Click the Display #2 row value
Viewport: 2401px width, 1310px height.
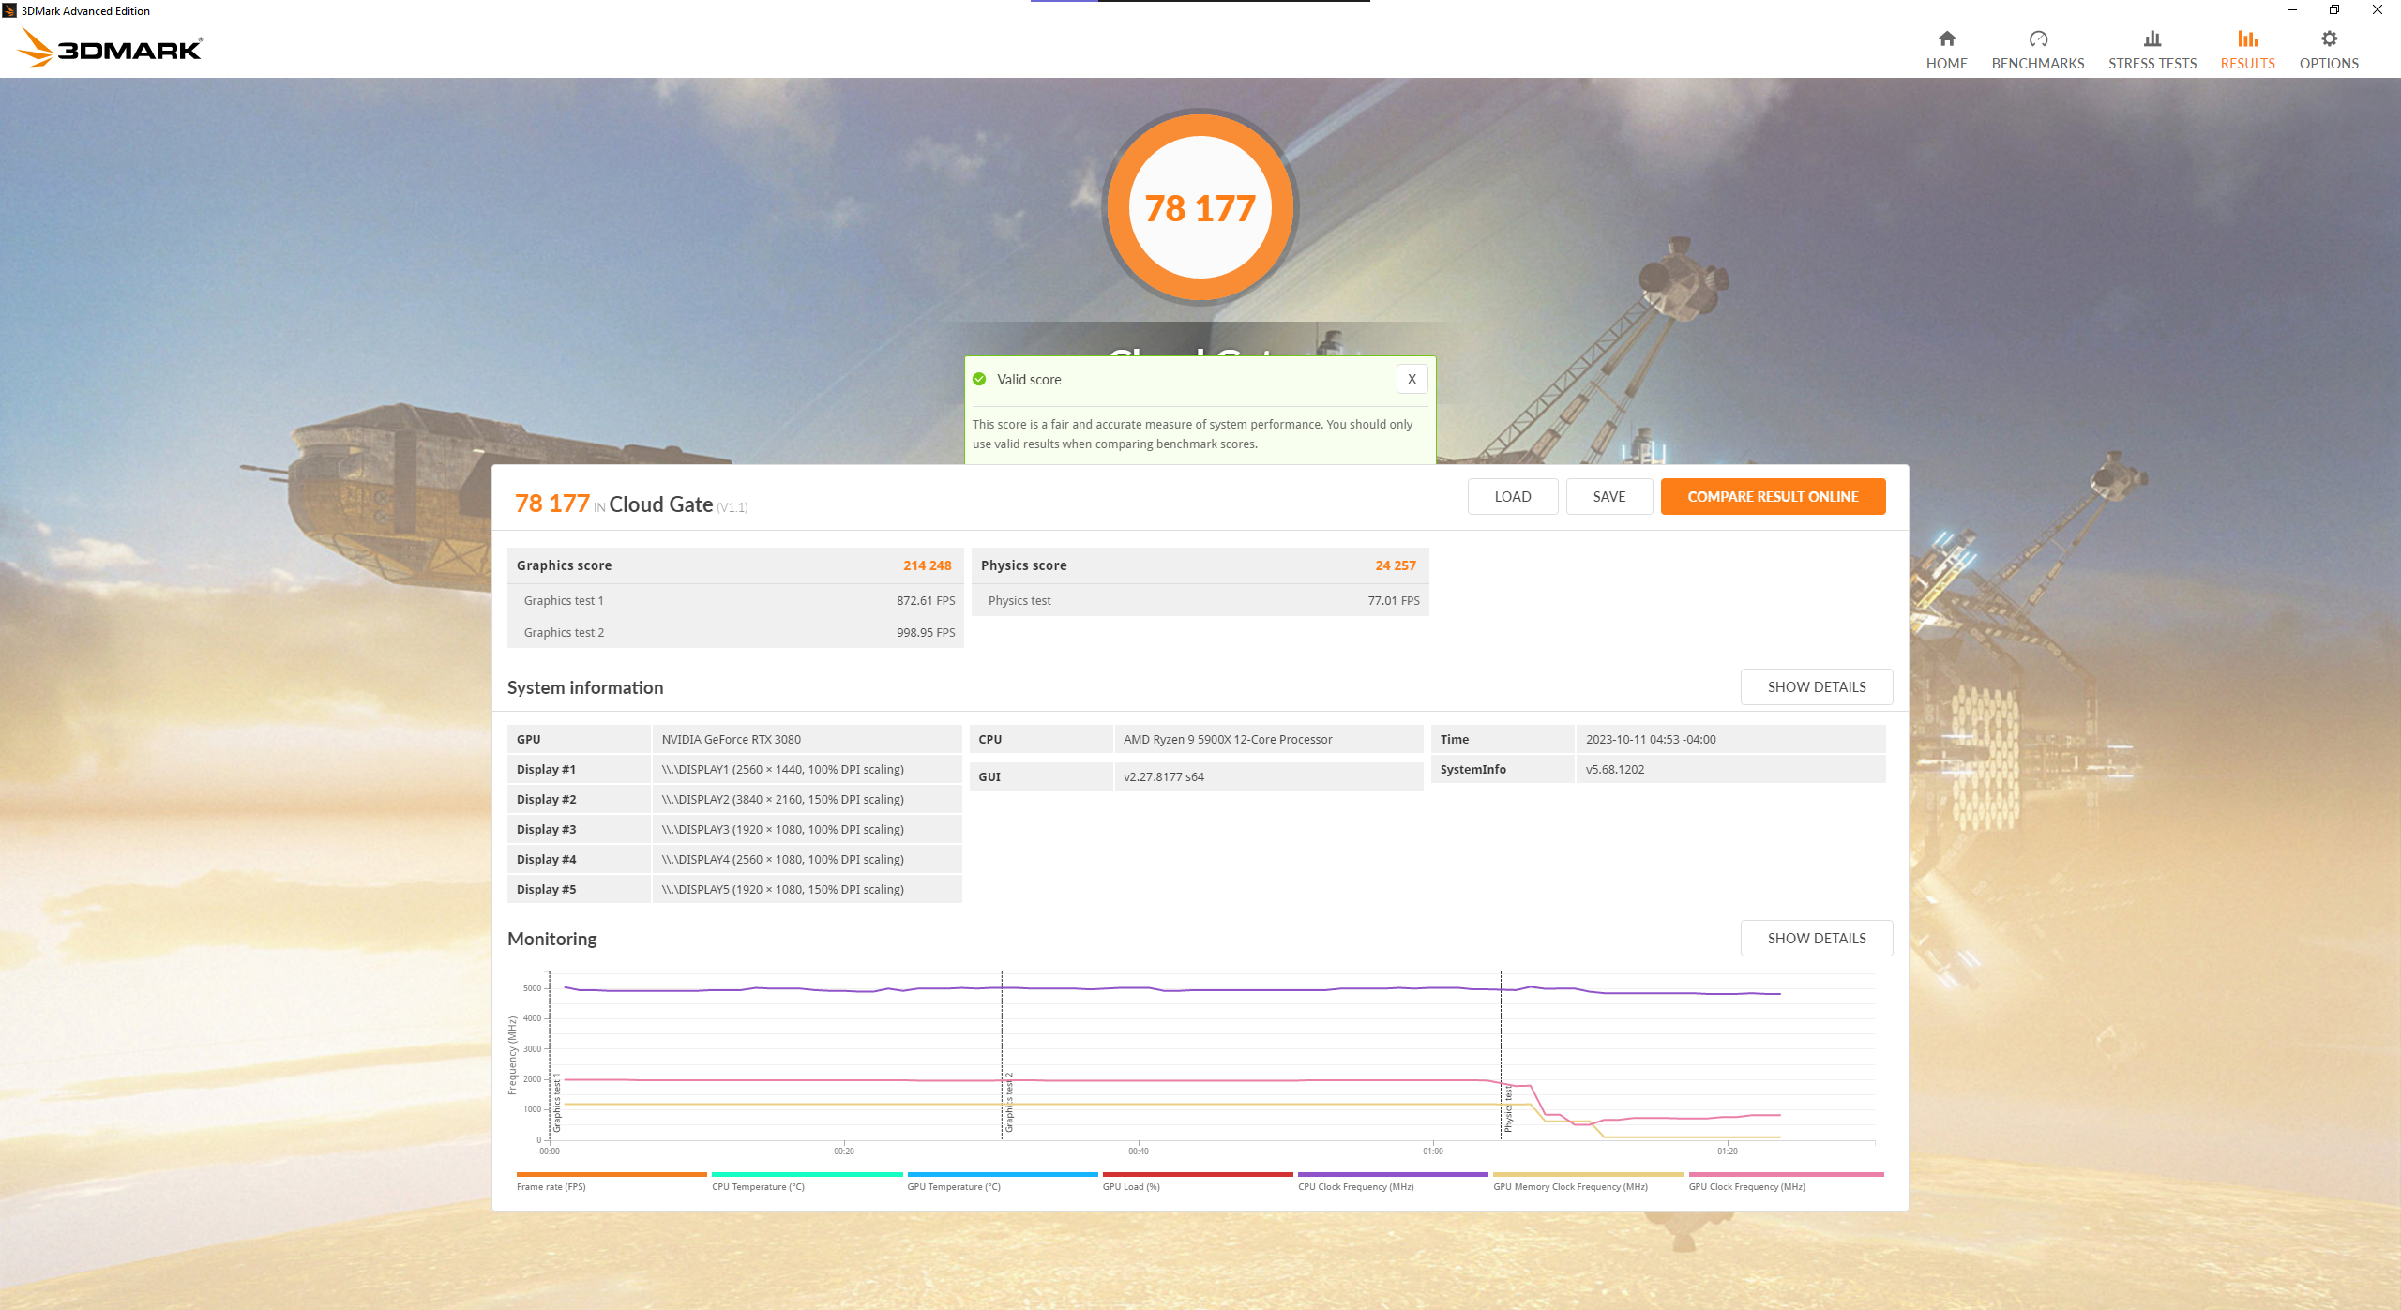point(783,800)
